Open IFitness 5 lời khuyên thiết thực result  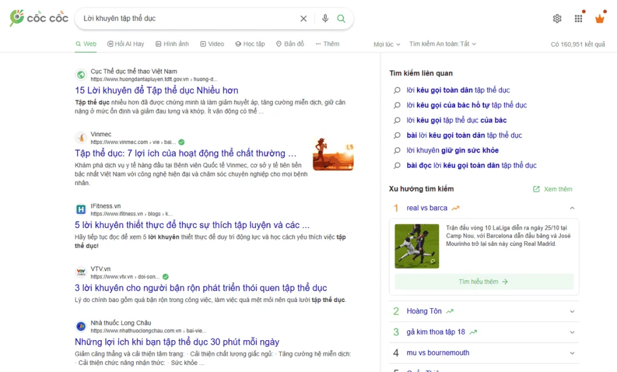coord(192,225)
